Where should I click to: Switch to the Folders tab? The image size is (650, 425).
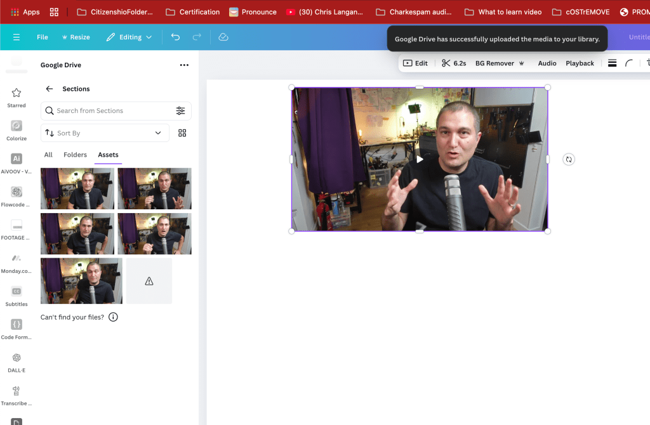pos(75,155)
